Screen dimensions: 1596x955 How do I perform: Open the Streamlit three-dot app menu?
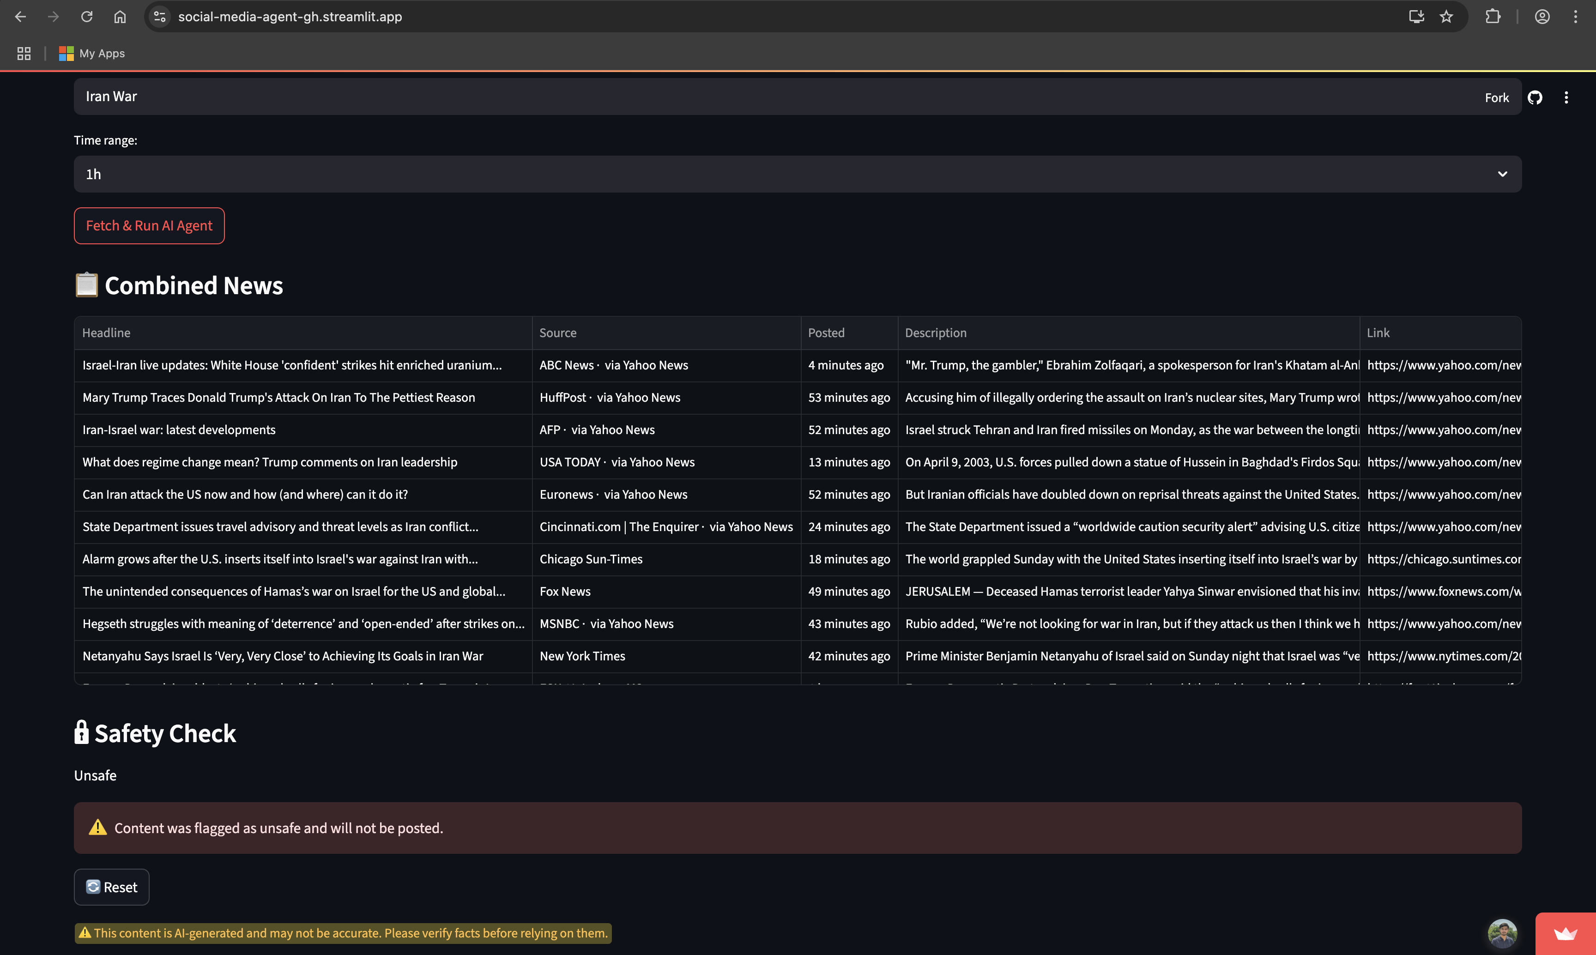click(1566, 97)
